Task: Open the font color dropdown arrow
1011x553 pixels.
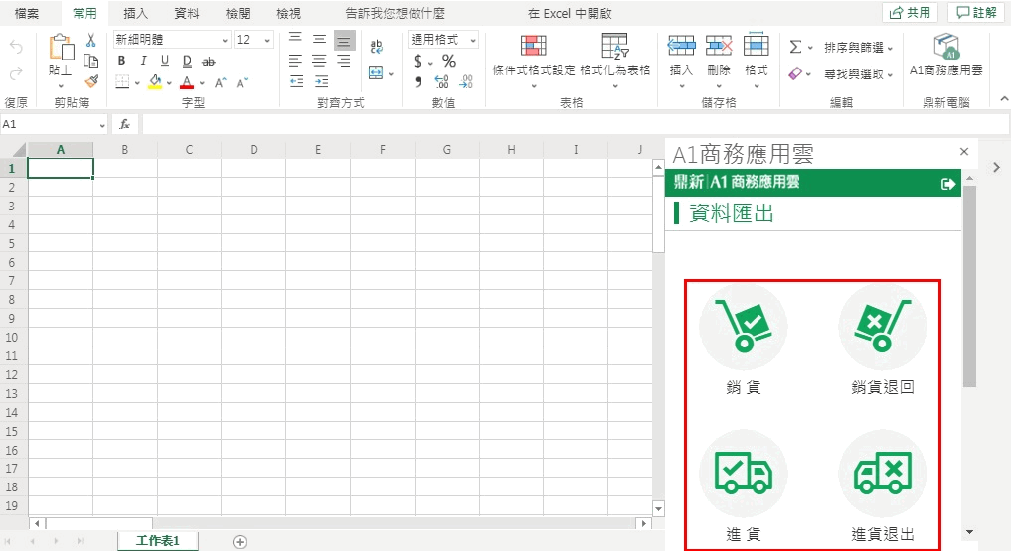Action: [x=202, y=83]
